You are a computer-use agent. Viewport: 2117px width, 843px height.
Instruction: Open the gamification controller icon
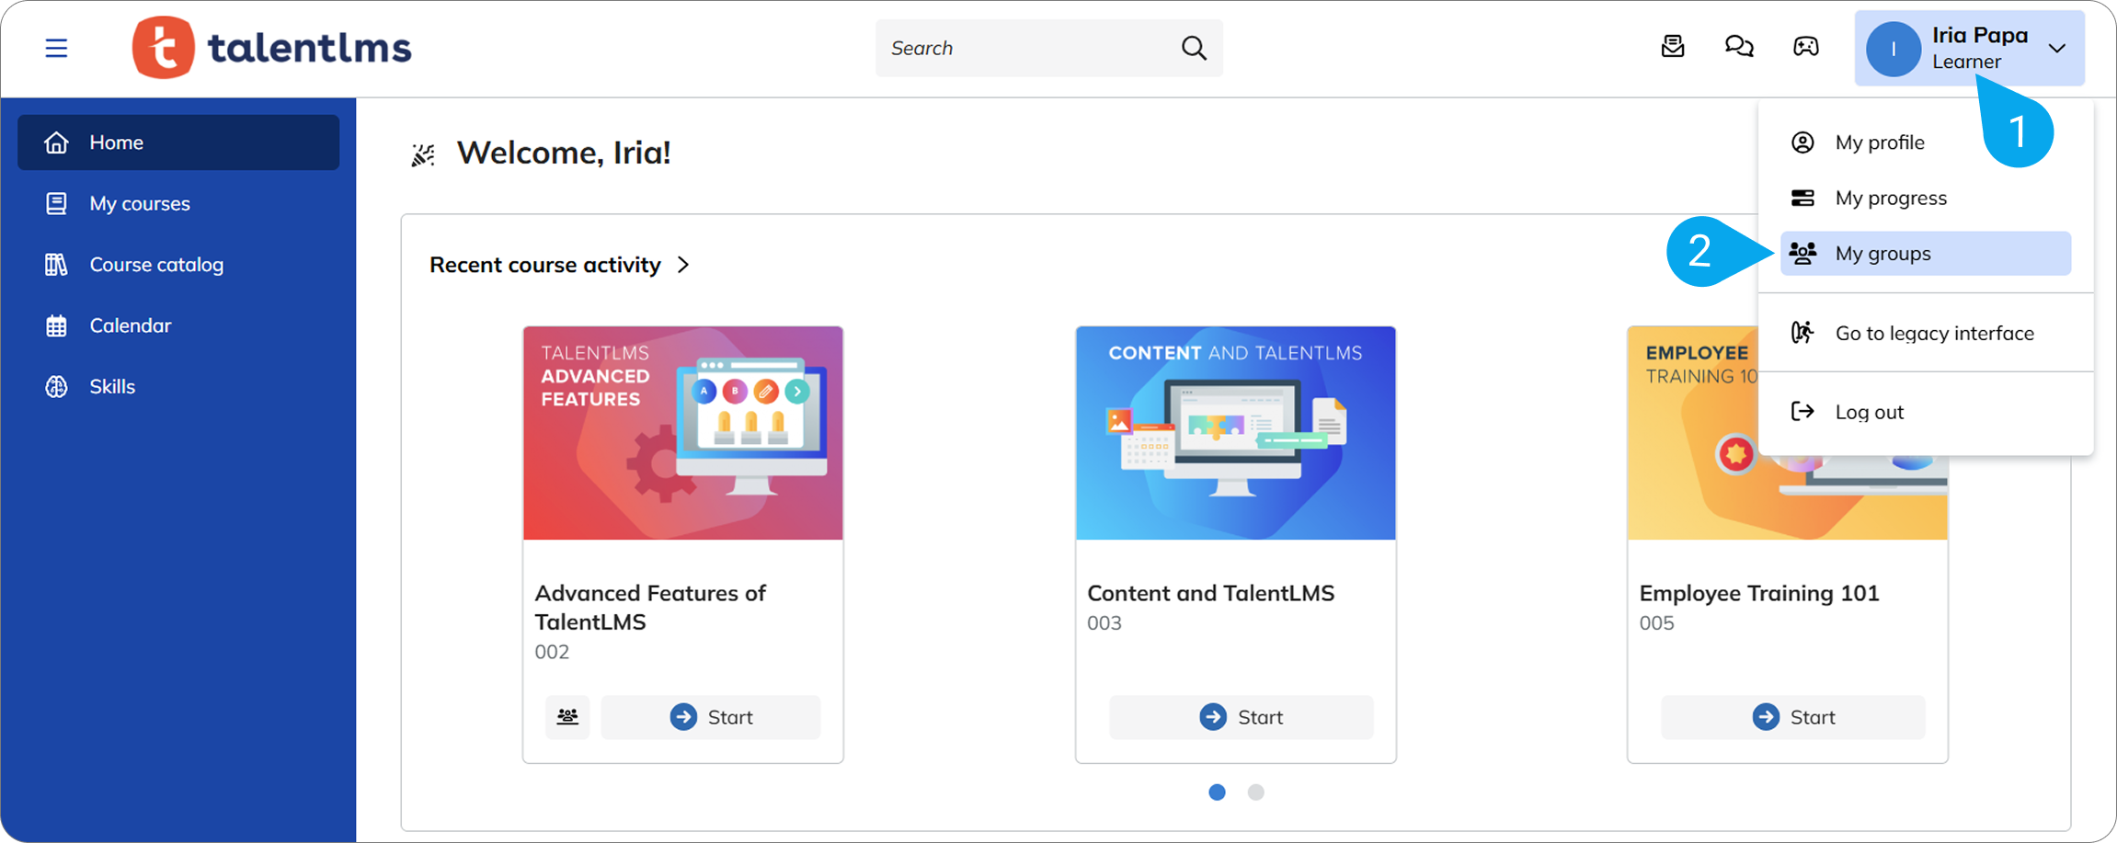click(1805, 46)
